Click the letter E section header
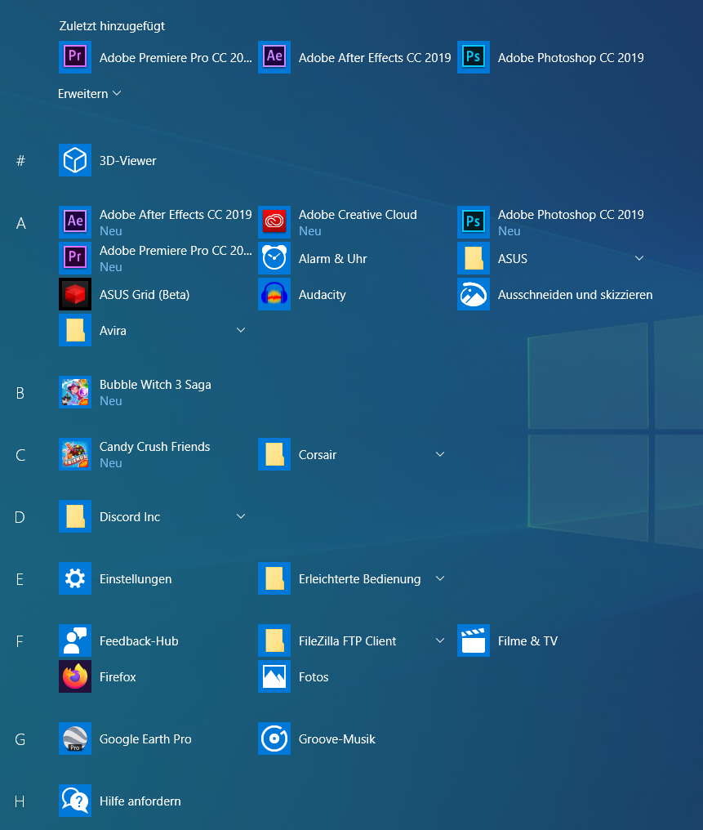Image resolution: width=703 pixels, height=830 pixels. pos(20,579)
